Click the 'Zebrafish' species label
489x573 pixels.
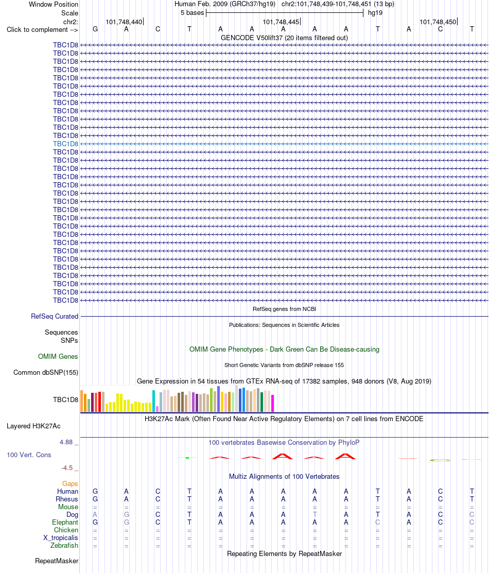point(64,546)
